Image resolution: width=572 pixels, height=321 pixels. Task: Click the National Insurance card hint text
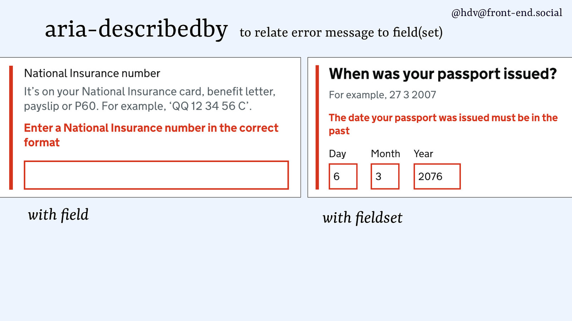click(149, 99)
